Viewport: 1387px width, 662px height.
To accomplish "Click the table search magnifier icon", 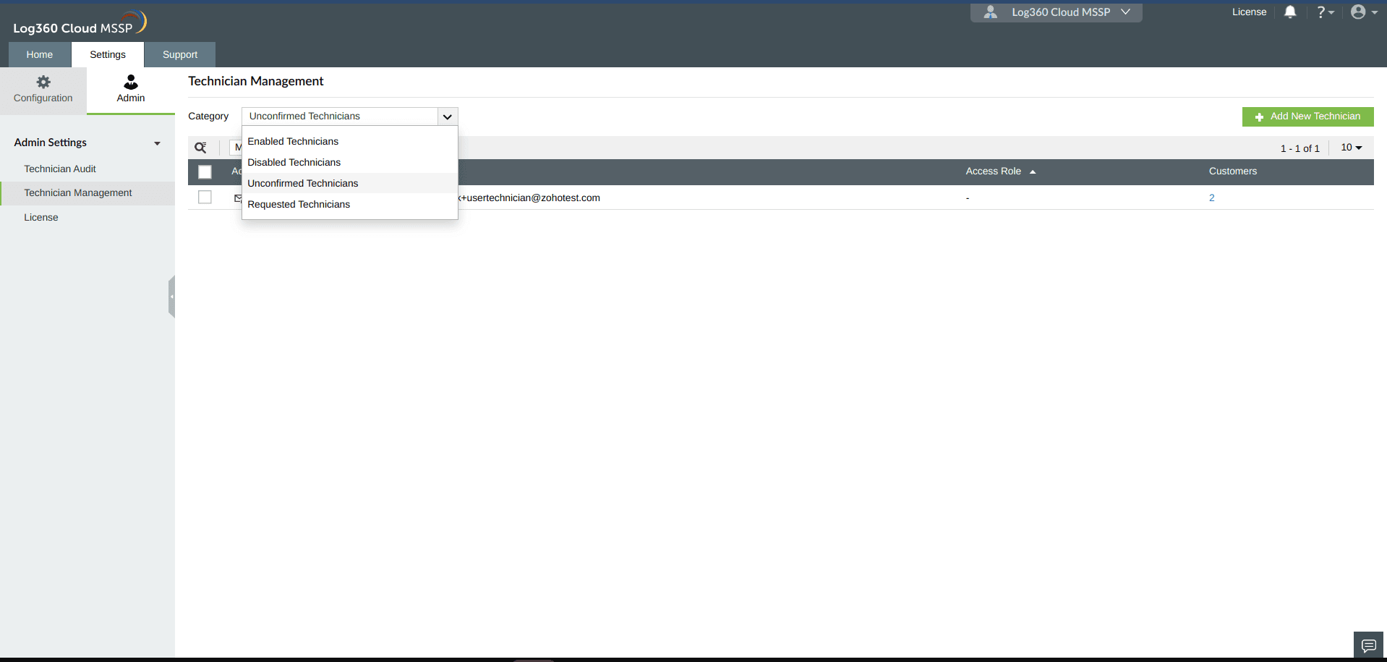I will coord(200,148).
